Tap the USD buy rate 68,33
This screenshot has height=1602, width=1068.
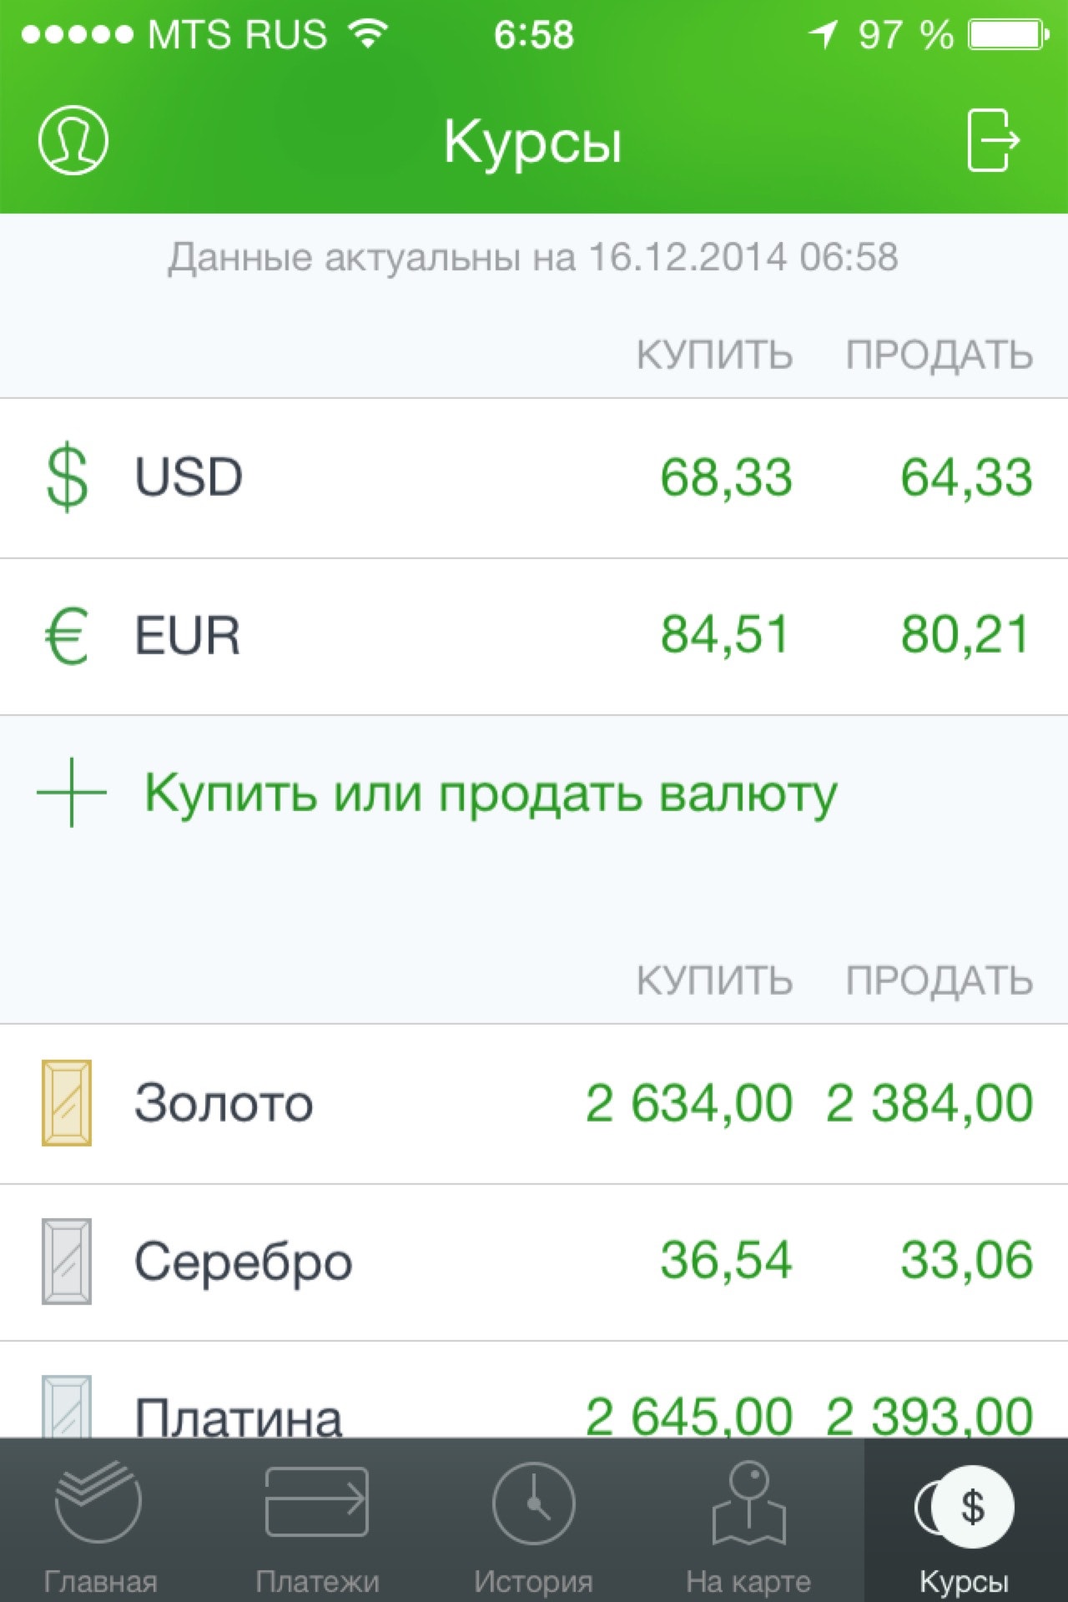(726, 478)
